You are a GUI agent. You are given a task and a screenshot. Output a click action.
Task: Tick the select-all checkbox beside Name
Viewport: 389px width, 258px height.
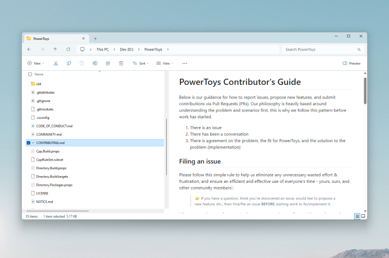[x=30, y=74]
